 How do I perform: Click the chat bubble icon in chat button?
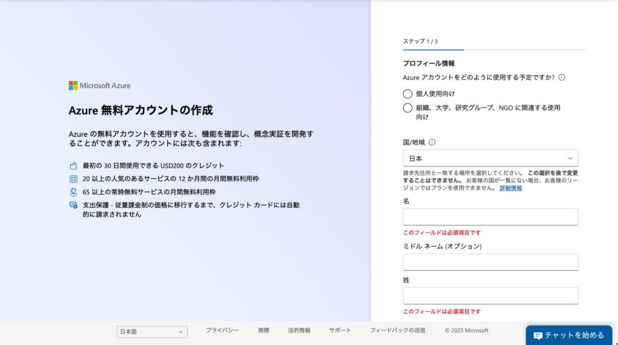(538, 335)
